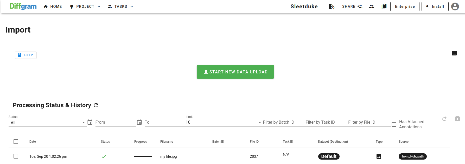Image resolution: width=465 pixels, height=164 pixels.
Task: Open file ID 2037 link
Action: click(x=254, y=156)
